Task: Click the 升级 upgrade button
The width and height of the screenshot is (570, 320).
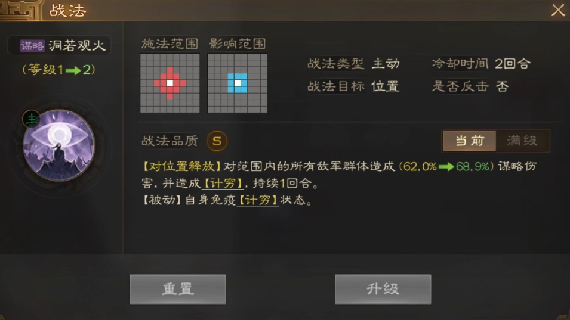Action: point(383,289)
